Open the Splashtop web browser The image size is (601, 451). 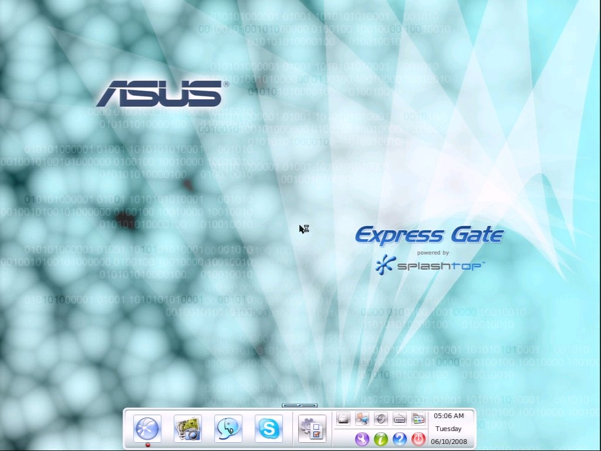coord(147,429)
